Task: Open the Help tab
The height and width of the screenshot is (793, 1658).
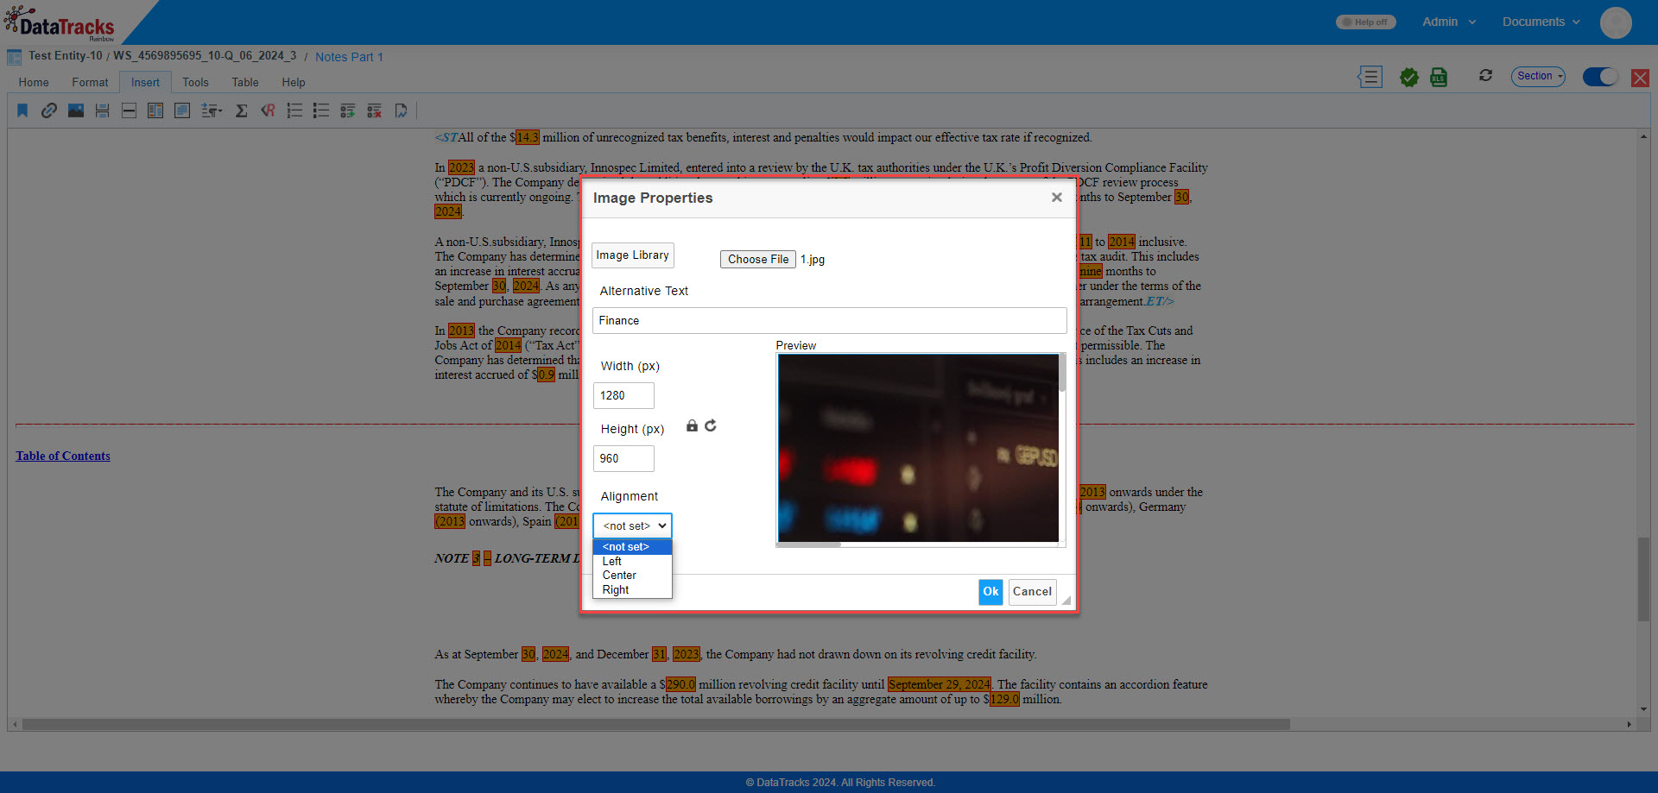Action: [294, 82]
